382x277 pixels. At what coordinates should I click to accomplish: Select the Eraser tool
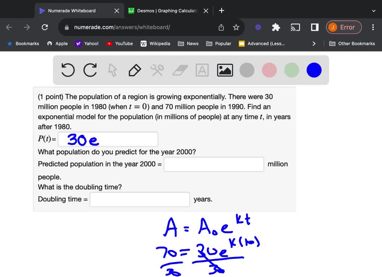point(179,70)
